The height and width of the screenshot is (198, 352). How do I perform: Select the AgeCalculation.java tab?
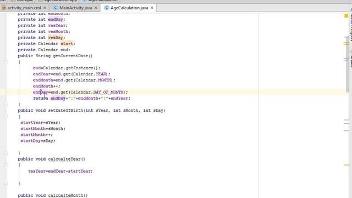[129, 8]
